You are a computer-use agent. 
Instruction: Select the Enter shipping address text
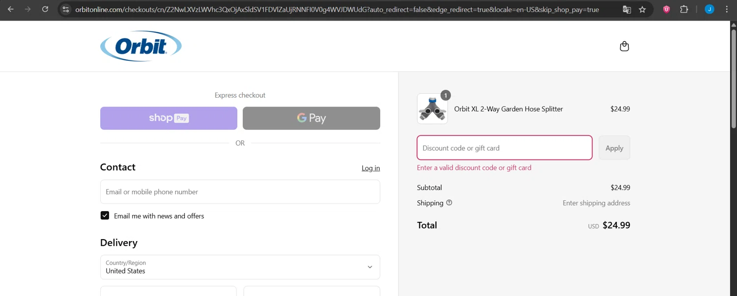[596, 203]
